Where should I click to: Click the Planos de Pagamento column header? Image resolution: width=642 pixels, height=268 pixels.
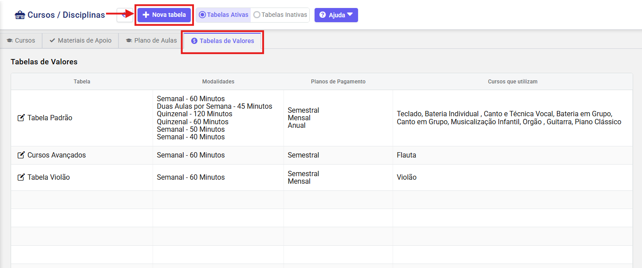point(338,82)
